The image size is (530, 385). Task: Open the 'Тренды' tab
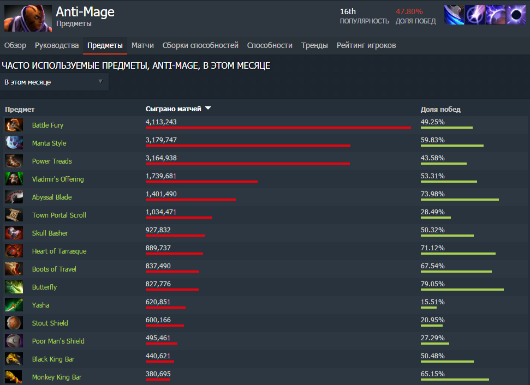pos(315,45)
